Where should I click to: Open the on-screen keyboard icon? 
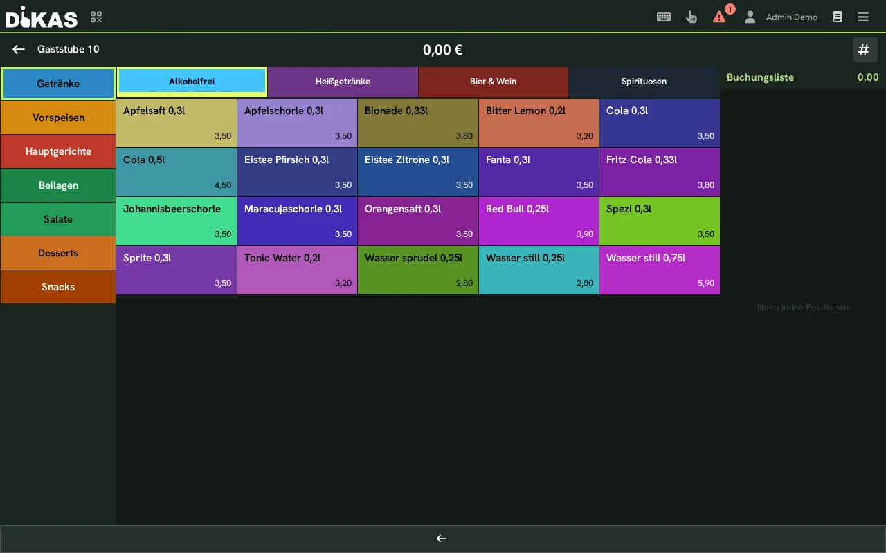(664, 17)
